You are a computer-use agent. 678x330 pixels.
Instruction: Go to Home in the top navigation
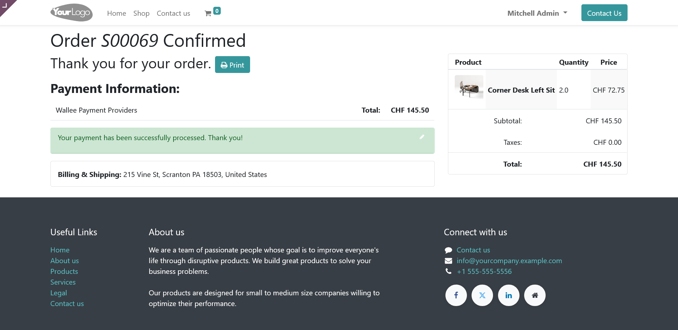tap(117, 13)
